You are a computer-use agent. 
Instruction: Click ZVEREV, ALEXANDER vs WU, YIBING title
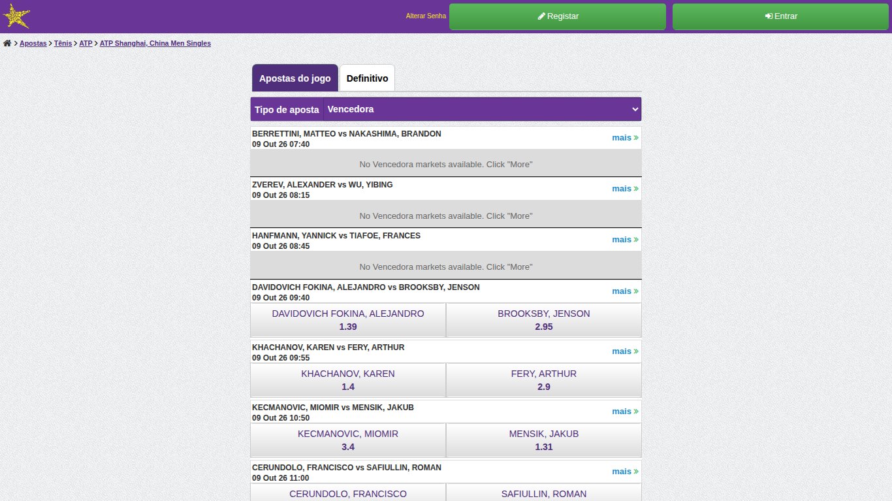(x=323, y=185)
